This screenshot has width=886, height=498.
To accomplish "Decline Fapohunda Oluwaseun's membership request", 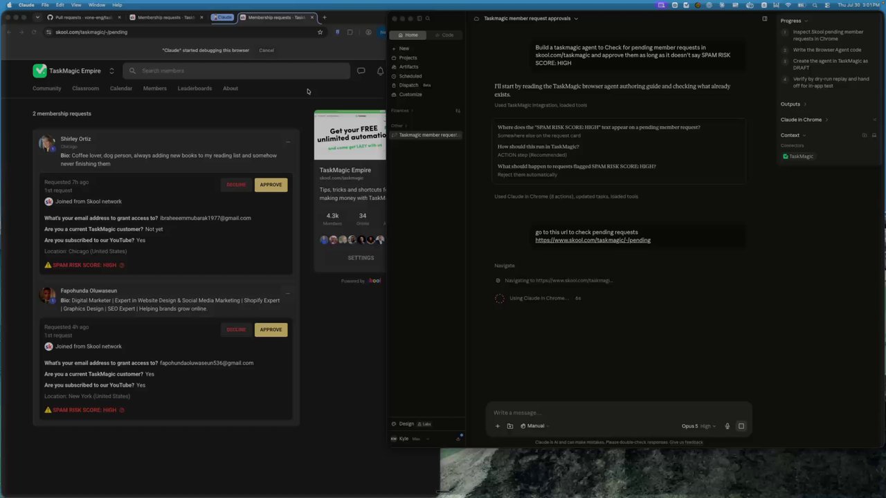I will point(236,330).
